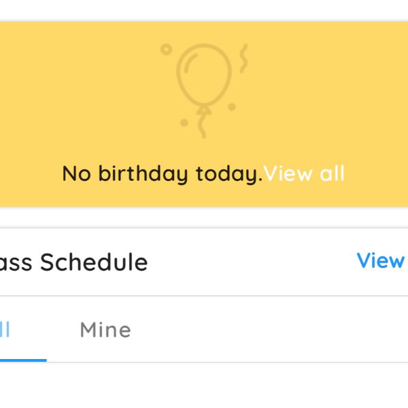Click the balloon's curly string
408x408 pixels.
click(202, 126)
